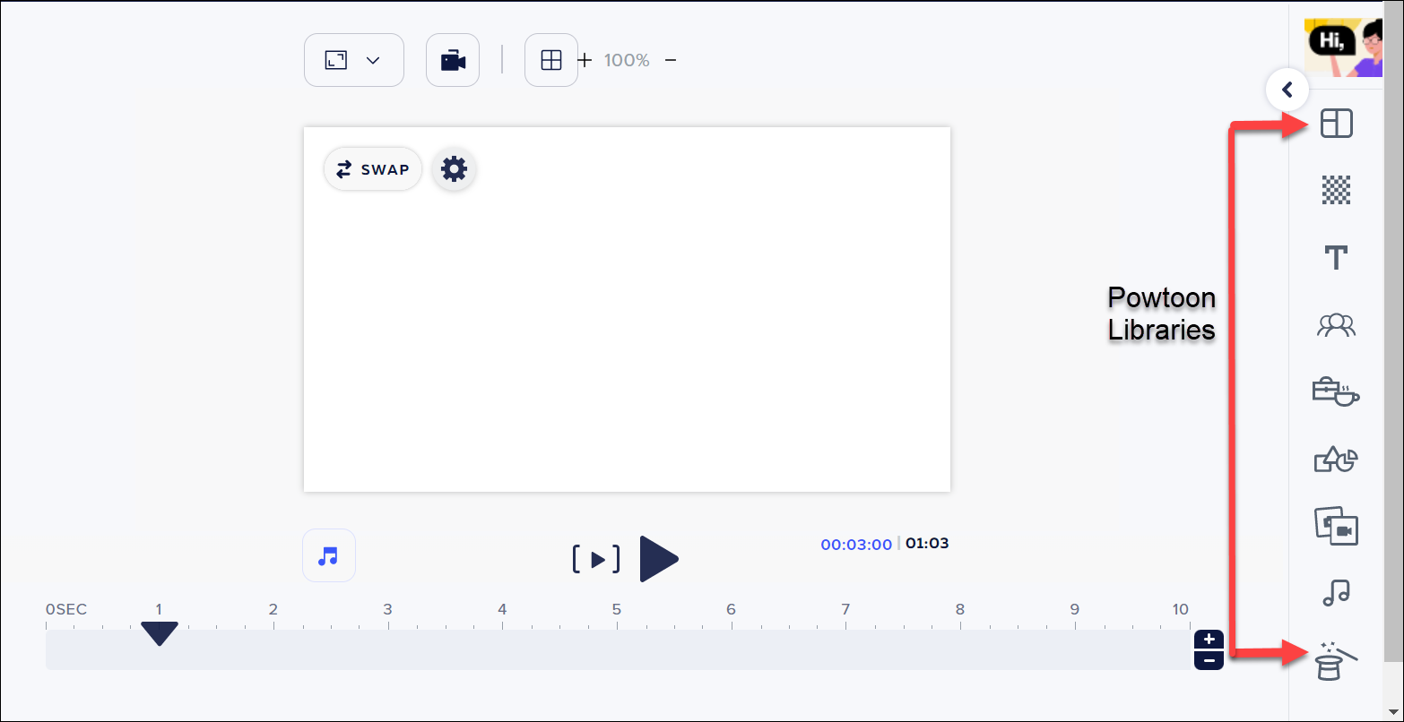Click the SWAP button on the canvas
Screen dimensions: 1404x722
(372, 168)
